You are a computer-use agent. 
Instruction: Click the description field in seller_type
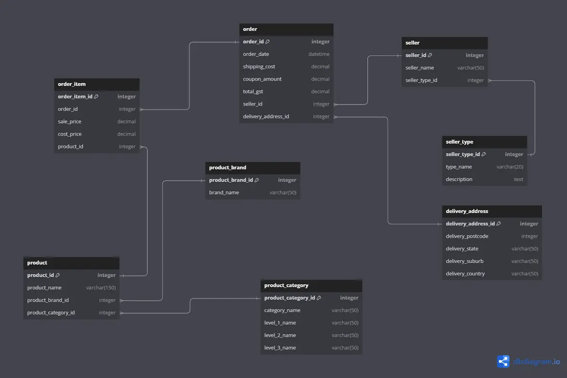(x=484, y=180)
